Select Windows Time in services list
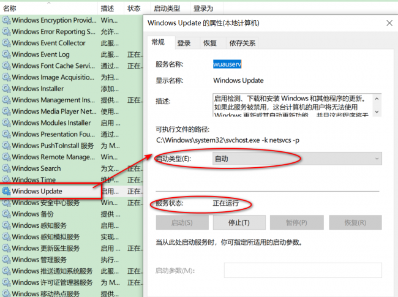398x297 pixels. pos(34,179)
